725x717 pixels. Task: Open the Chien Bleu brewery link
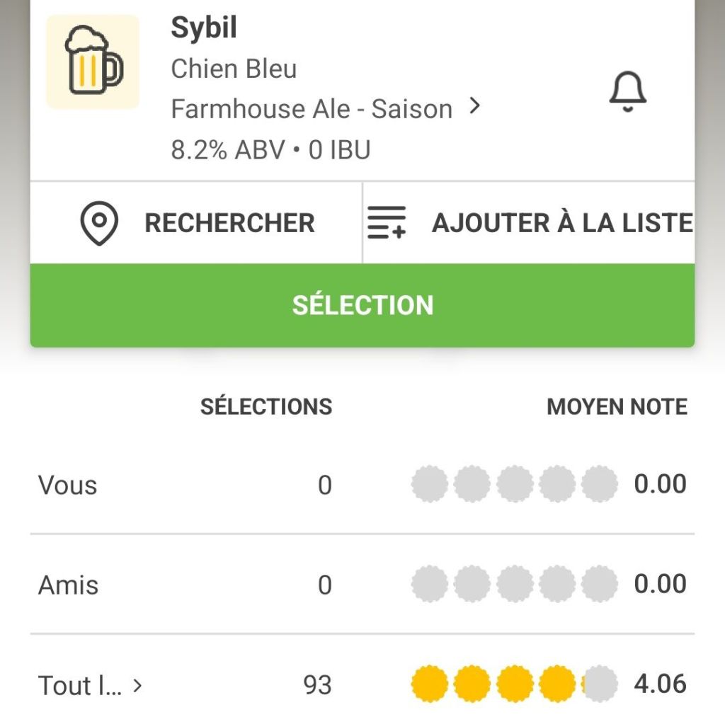pos(234,69)
